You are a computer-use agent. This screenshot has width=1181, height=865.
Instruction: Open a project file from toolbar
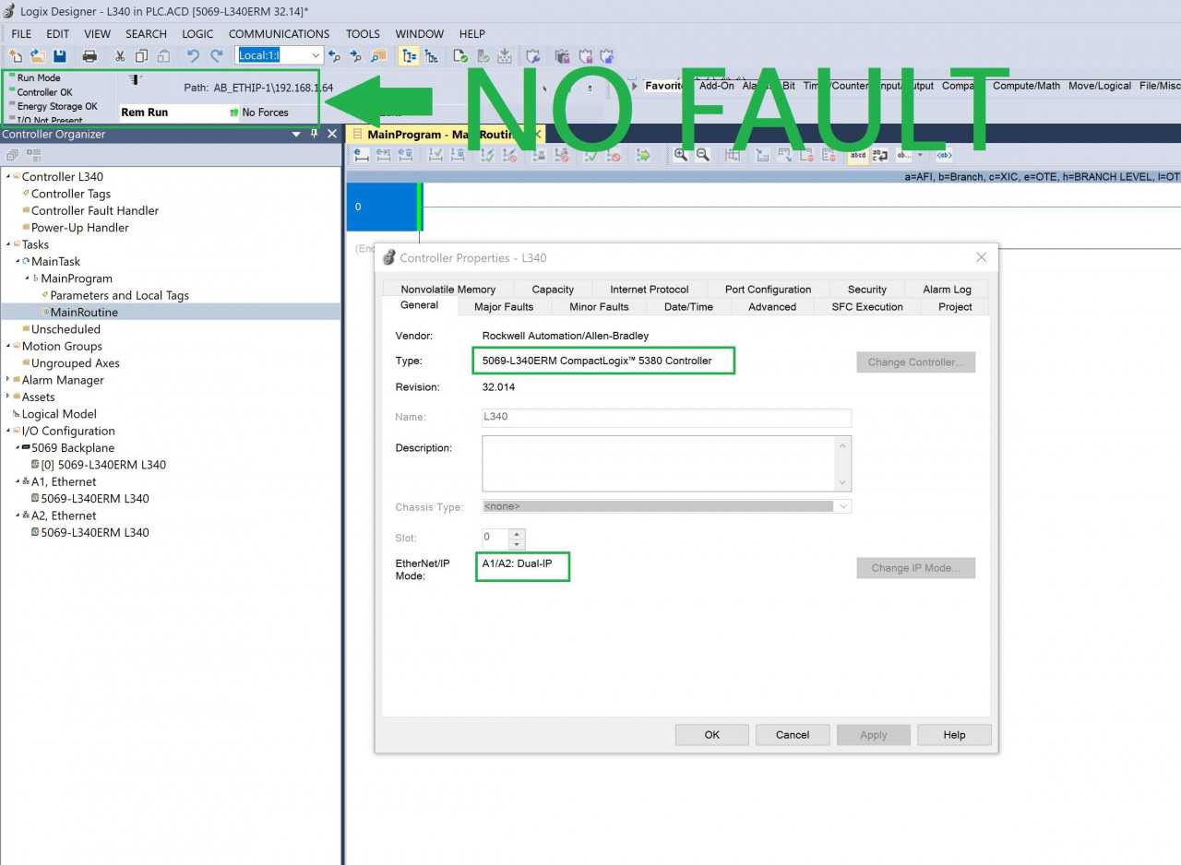38,55
